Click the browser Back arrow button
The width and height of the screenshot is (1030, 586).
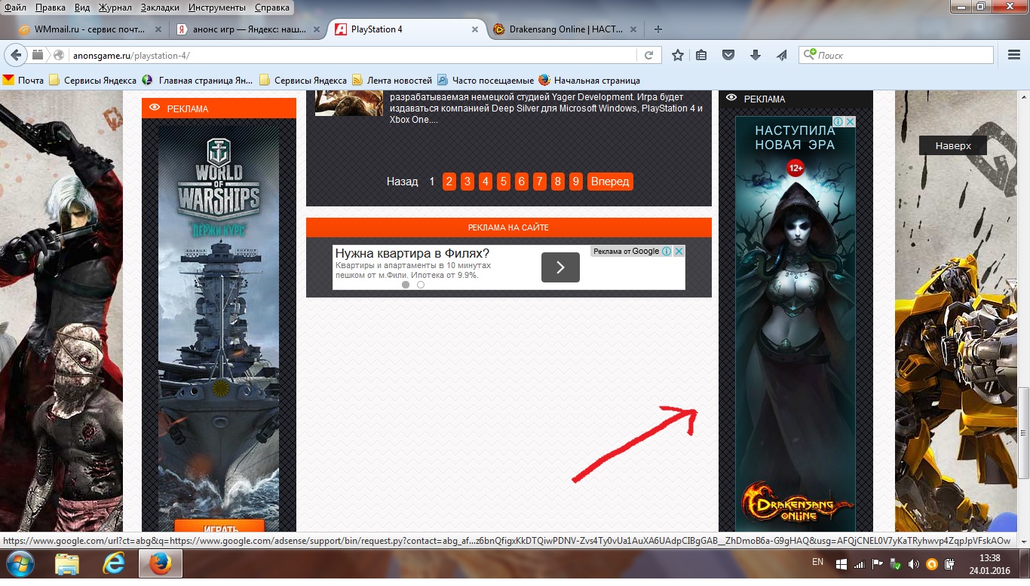click(15, 55)
